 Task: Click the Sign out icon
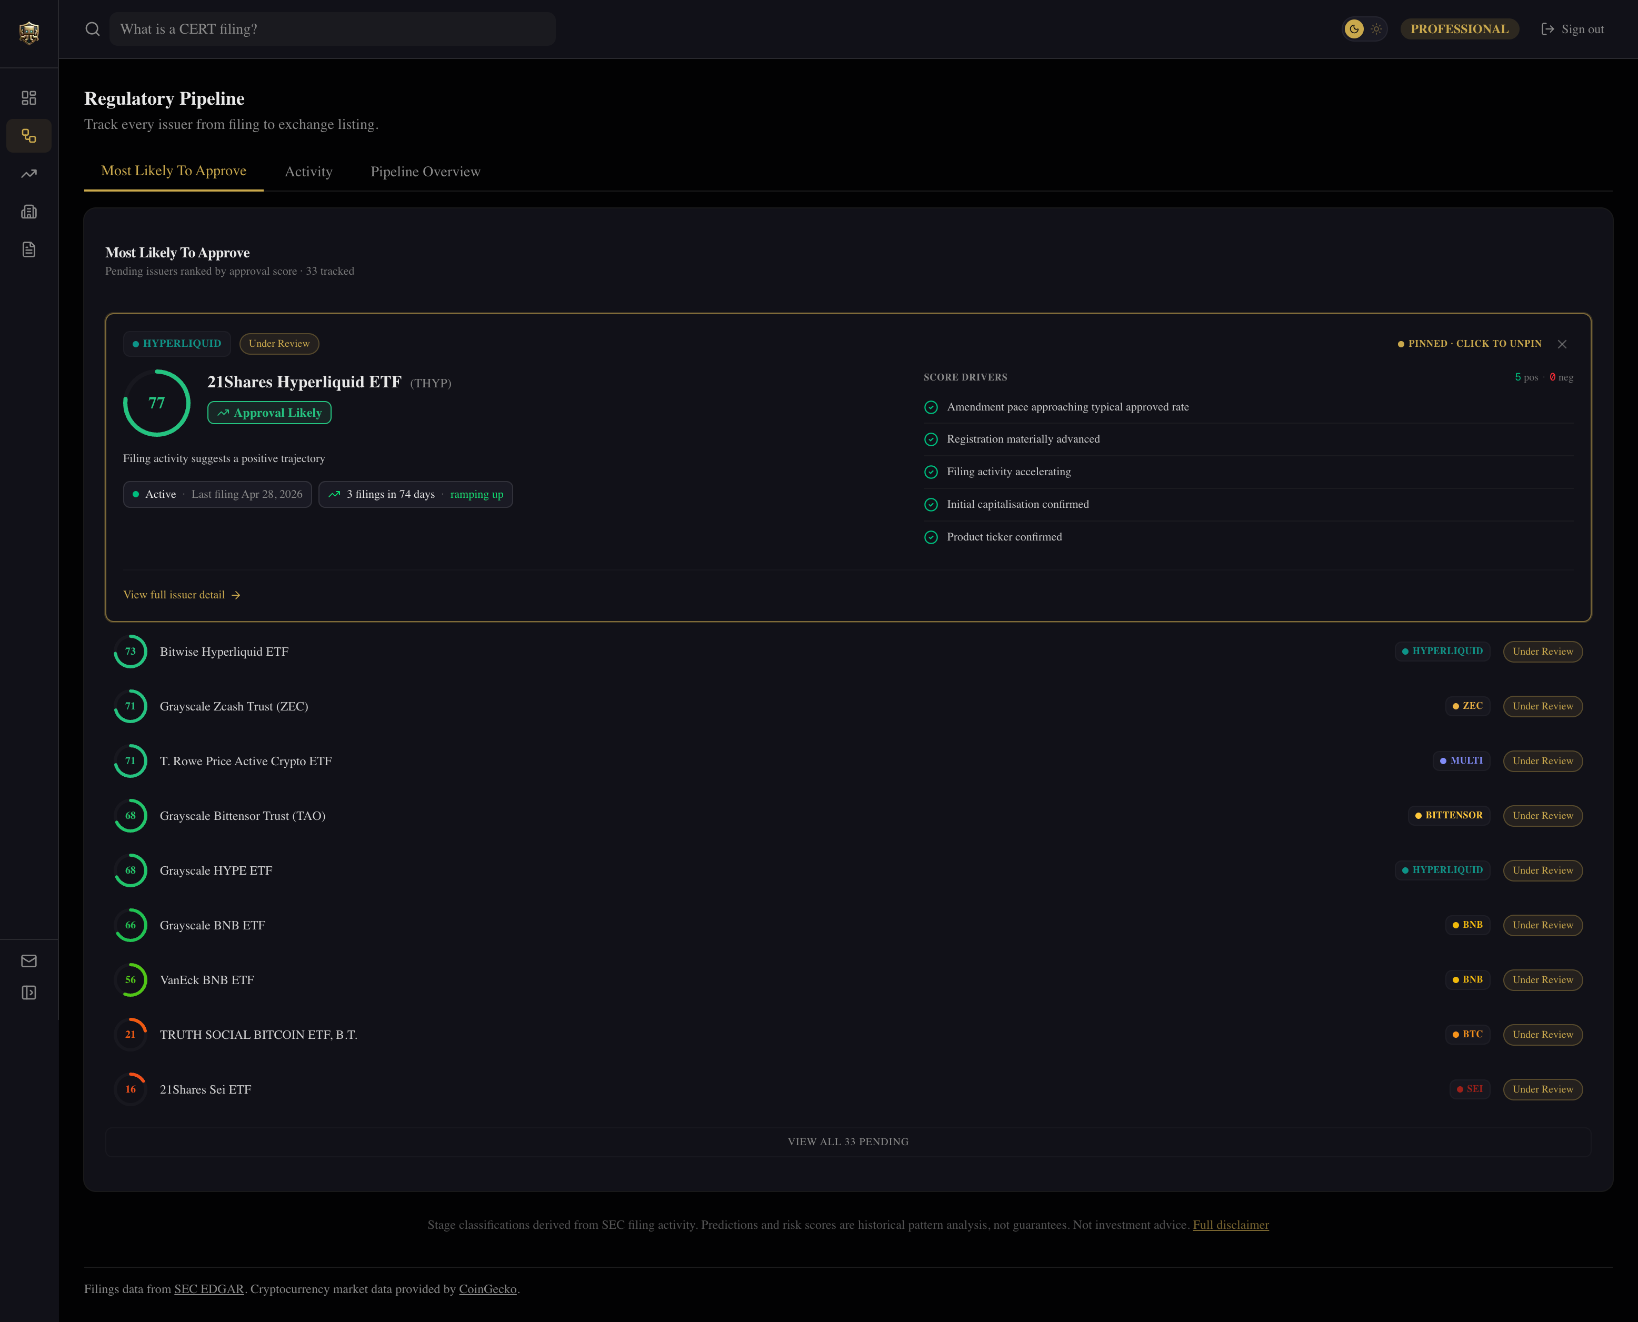[x=1548, y=29]
